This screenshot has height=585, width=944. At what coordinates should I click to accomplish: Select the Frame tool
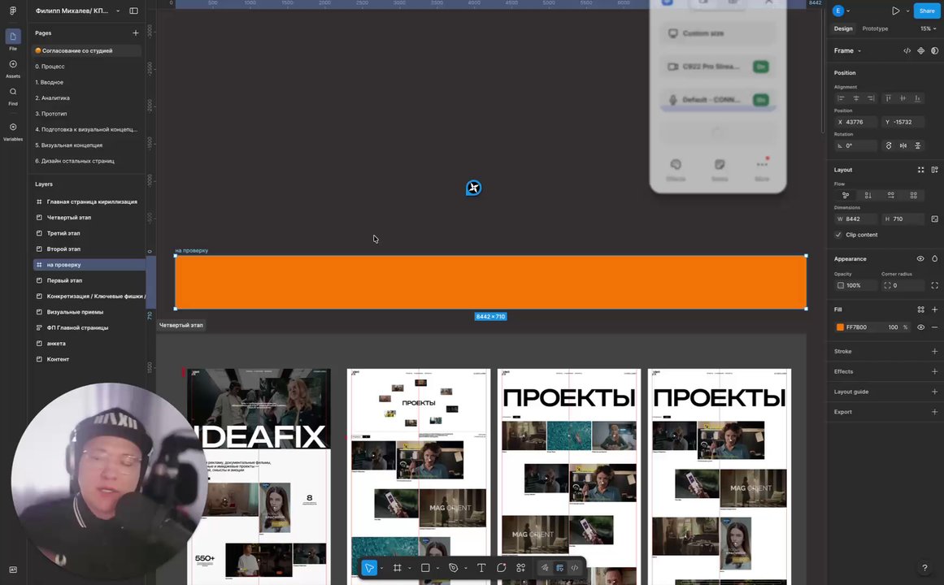(x=398, y=568)
